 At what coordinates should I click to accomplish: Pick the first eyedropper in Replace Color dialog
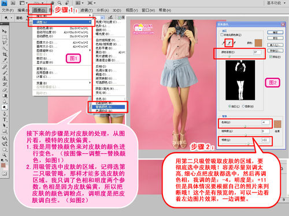pos(224,43)
